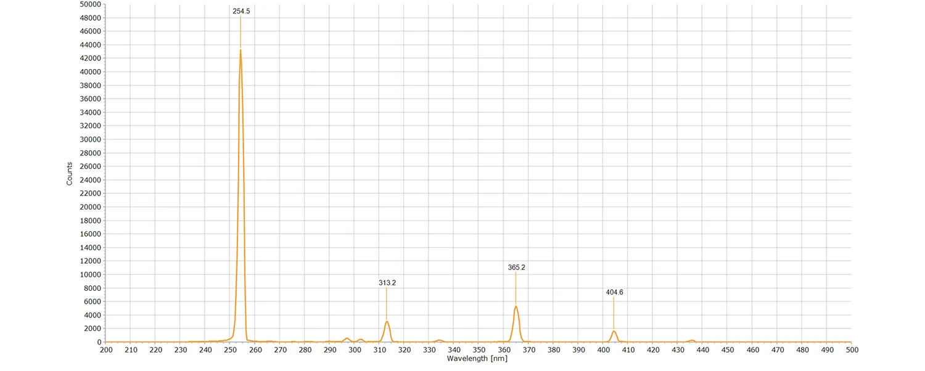The image size is (925, 371).
Task: Select the 350 tick on the wavelength axis
Action: point(479,349)
